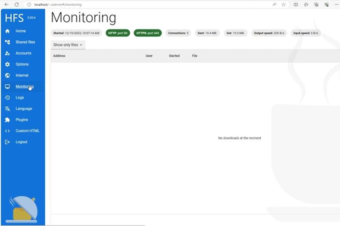Click the No downloads at the moment text
Viewport: 340px width, 226px height.
click(239, 138)
